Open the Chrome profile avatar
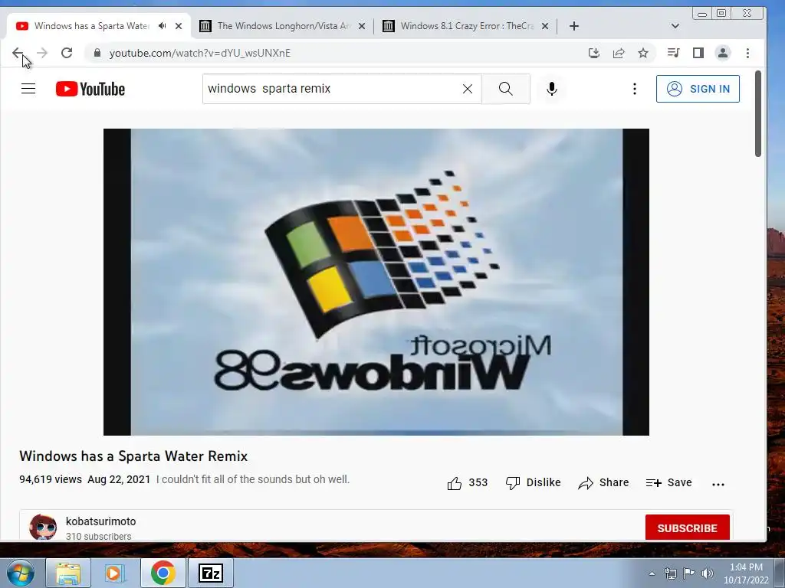The height and width of the screenshot is (588, 785). pyautogui.click(x=723, y=53)
